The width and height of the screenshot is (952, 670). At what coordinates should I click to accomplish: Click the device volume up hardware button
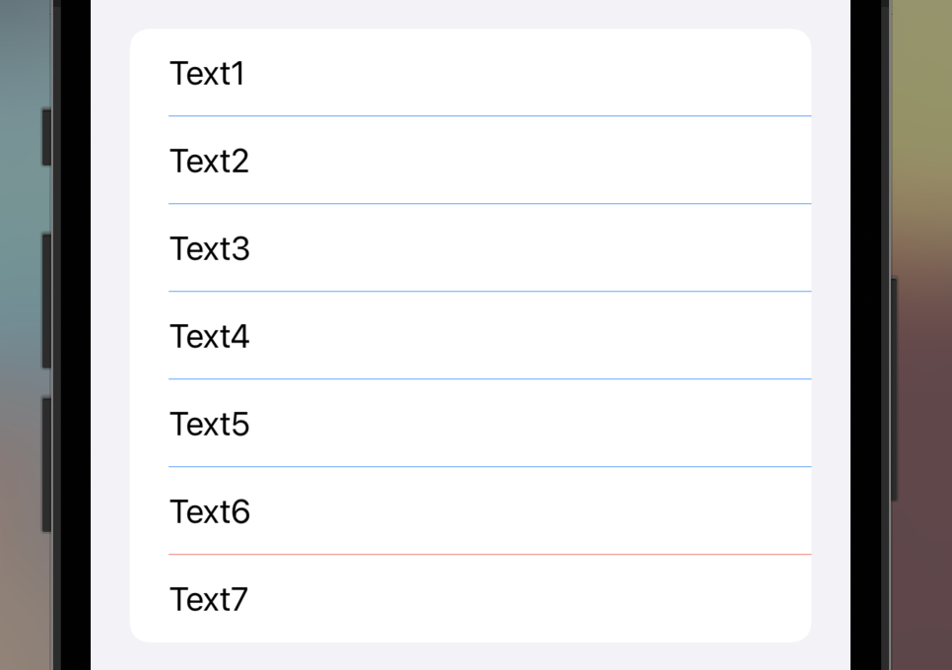[46, 301]
